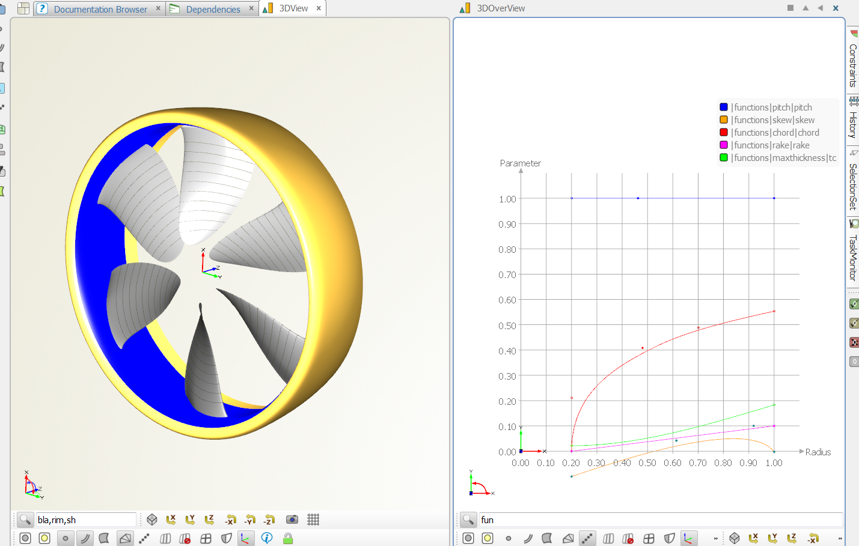
Task: Switch to Dependencies tab
Action: tap(213, 9)
